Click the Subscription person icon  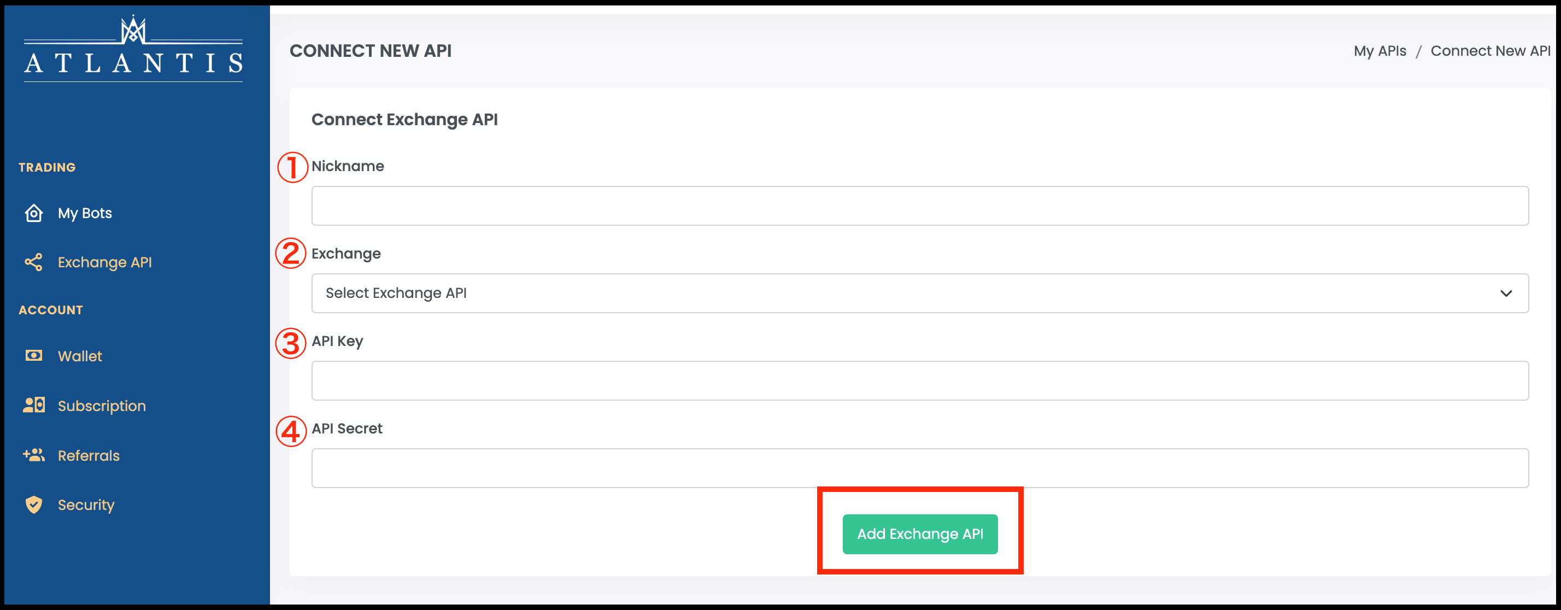point(34,405)
